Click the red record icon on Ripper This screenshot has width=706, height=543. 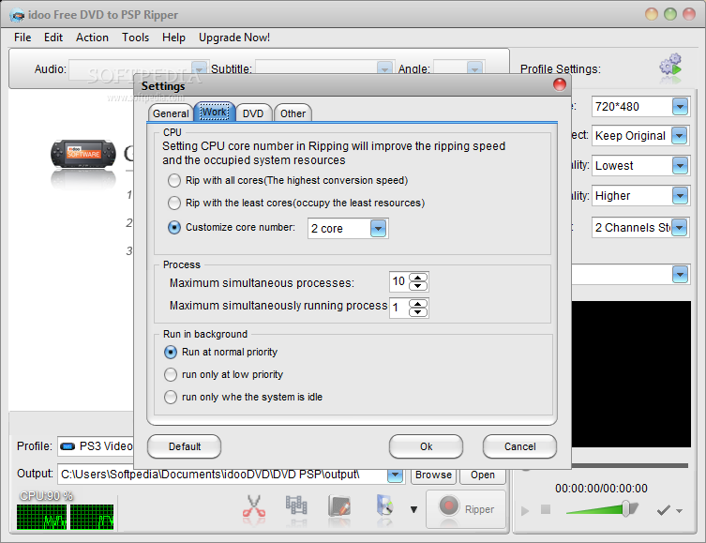[448, 505]
